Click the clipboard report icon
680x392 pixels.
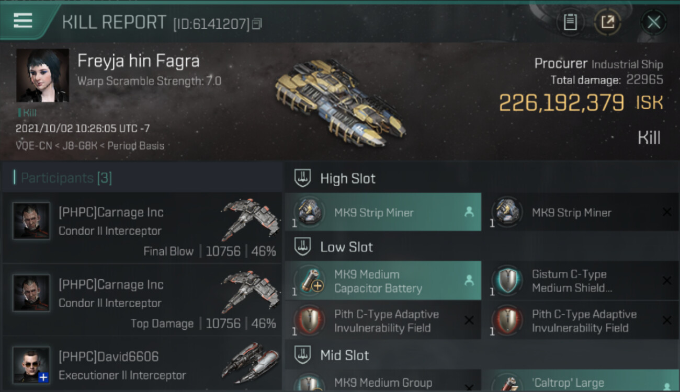[570, 22]
